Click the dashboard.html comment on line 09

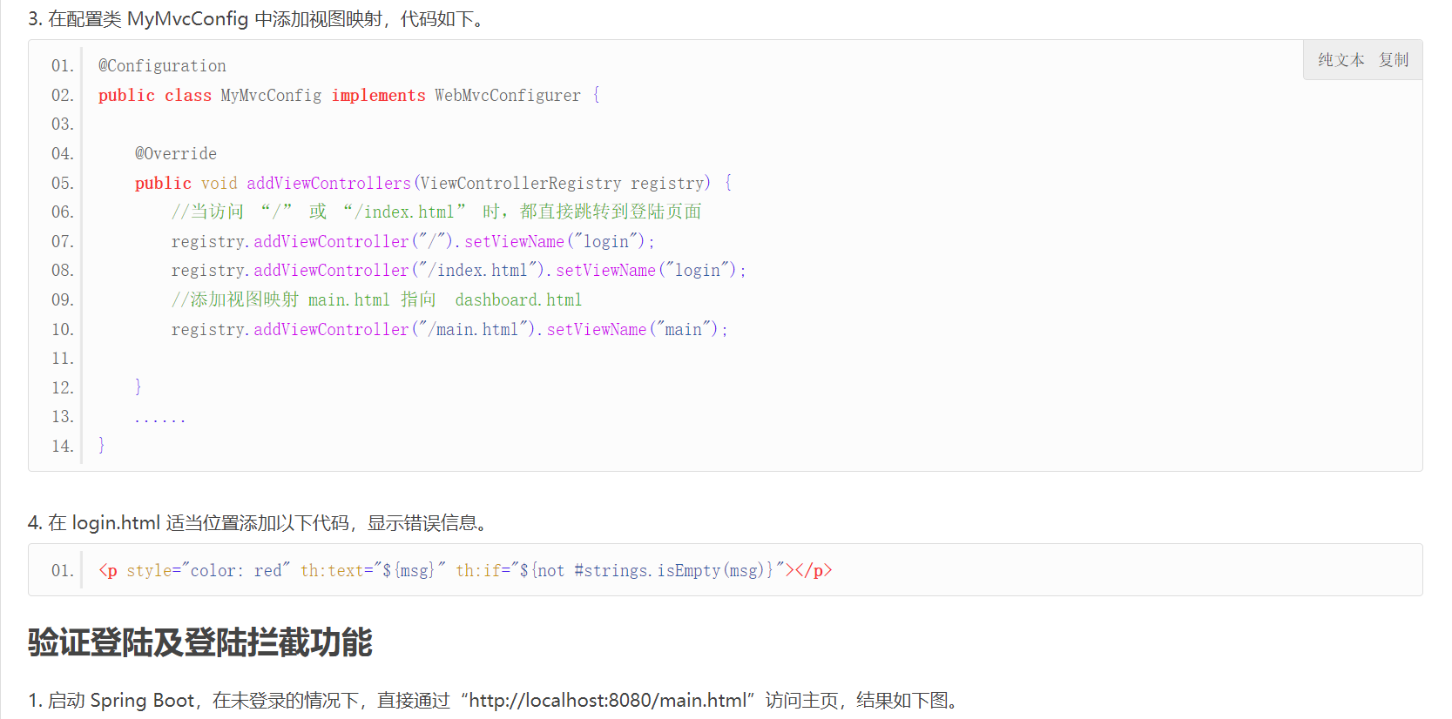pos(517,300)
